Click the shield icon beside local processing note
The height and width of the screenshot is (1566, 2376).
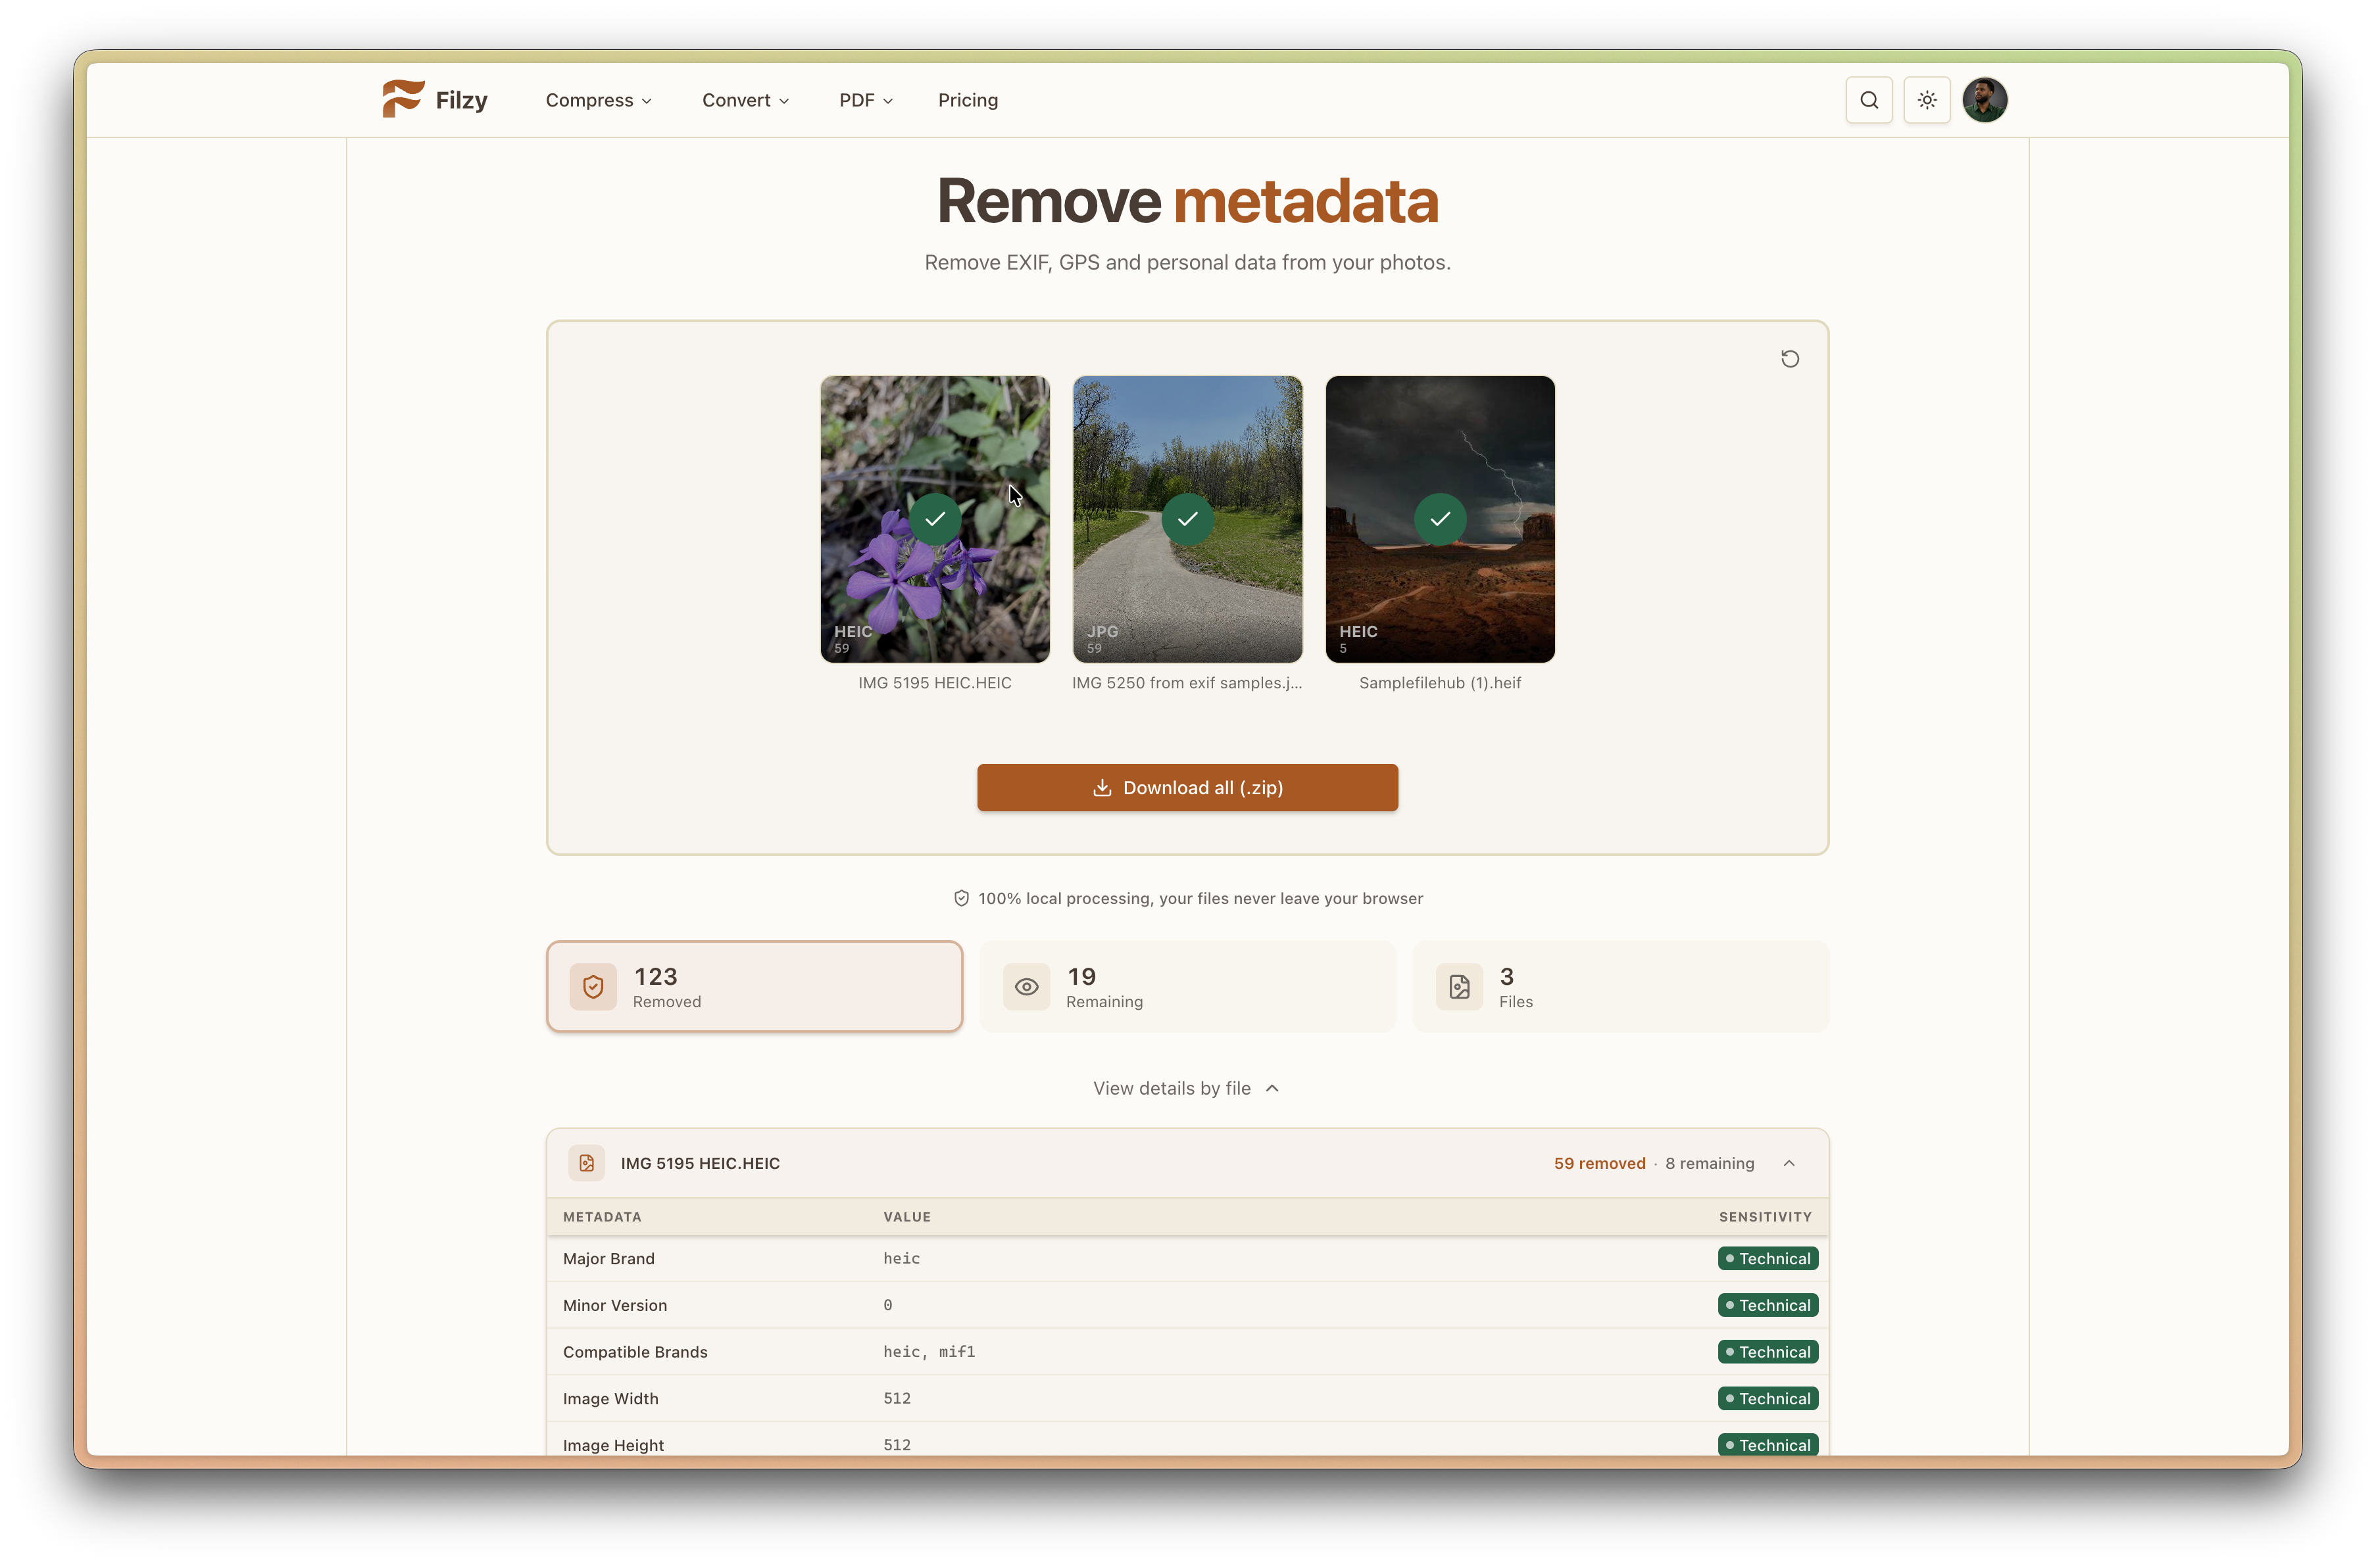click(x=961, y=899)
